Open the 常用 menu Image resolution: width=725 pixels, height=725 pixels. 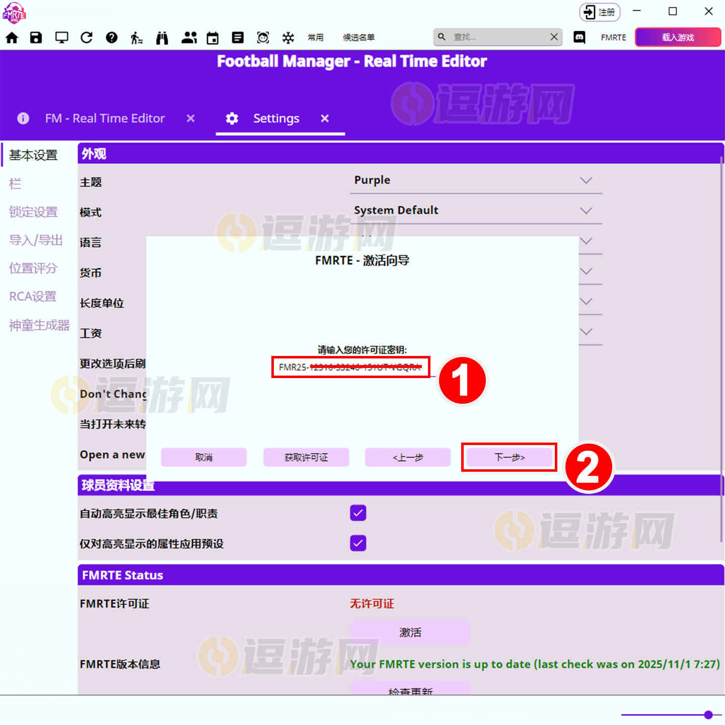click(316, 37)
